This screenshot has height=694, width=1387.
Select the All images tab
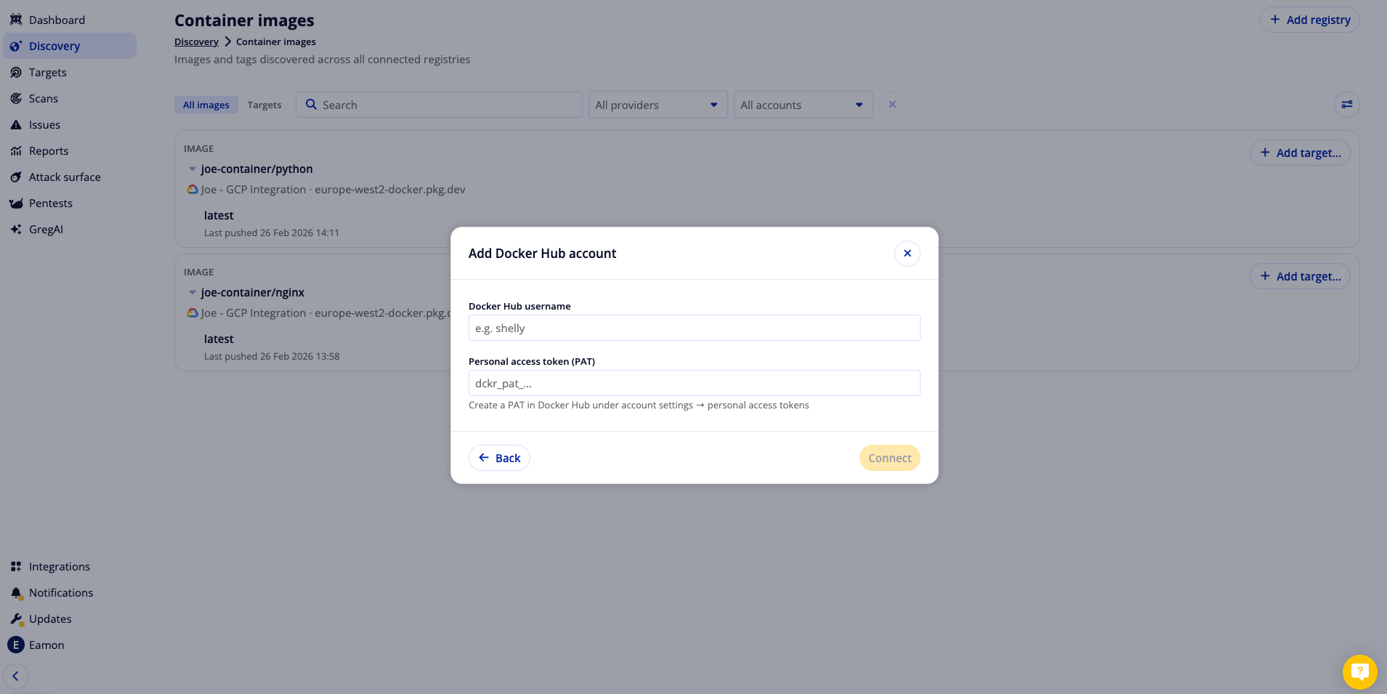coord(206,105)
